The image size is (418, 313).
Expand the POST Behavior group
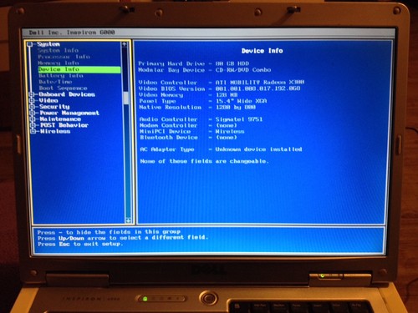(x=33, y=125)
